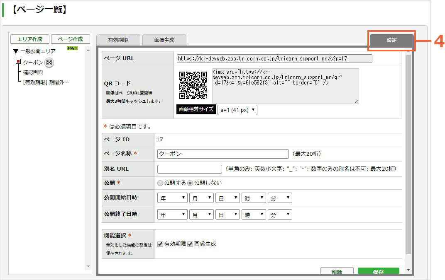The width and height of the screenshot is (445, 280).
Task: Open the 画像相対サイズ s=1 dropdown
Action: [237, 110]
